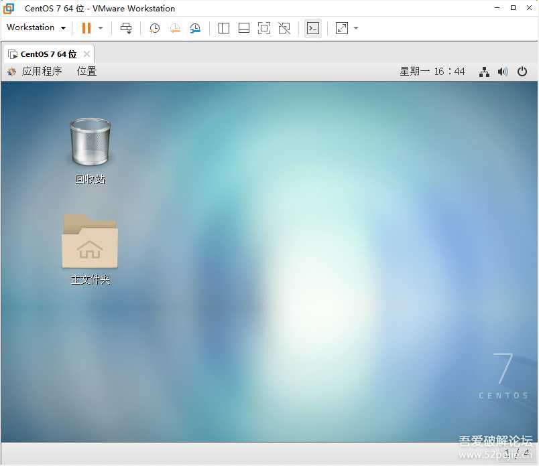Image resolution: width=539 pixels, height=466 pixels.
Task: Click the GNOME foot Applications icon
Action: tap(11, 72)
